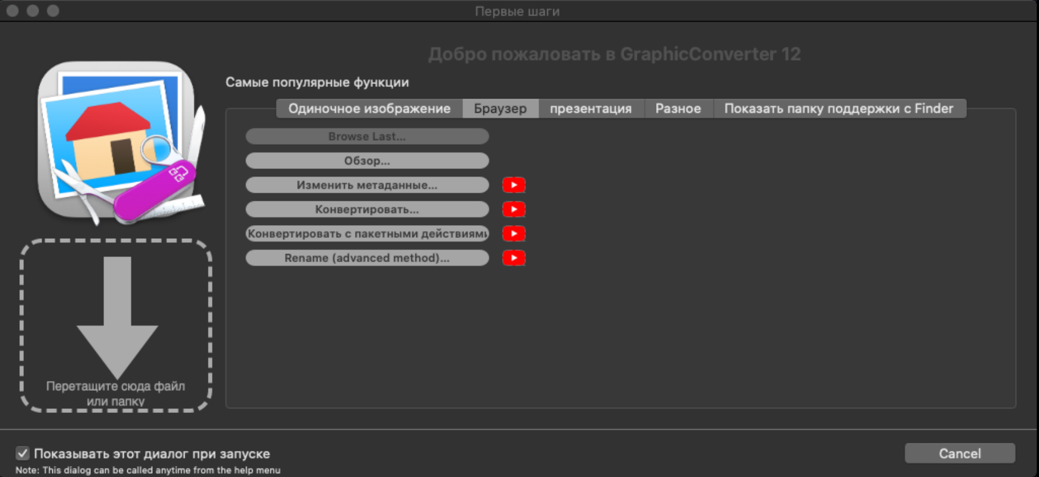The image size is (1039, 477).
Task: Disable Показывать этот диалог при запуске checkbox
Action: click(x=23, y=453)
